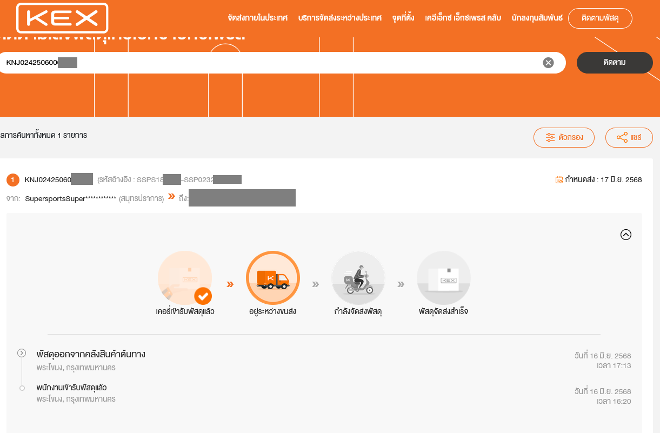660x433 pixels.
Task: Click the ติดตามพัสดุ header button
Action: point(600,18)
